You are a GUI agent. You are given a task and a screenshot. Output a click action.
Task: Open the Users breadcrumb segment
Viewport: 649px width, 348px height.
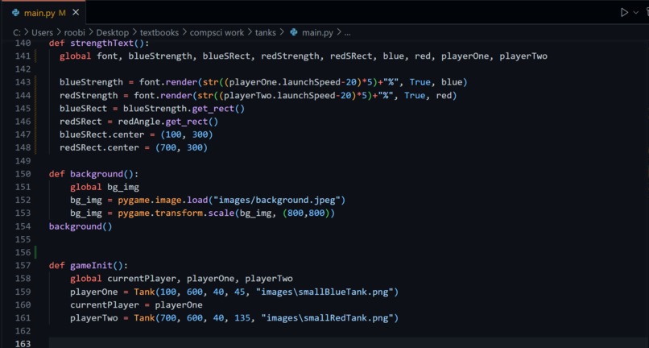click(x=42, y=33)
